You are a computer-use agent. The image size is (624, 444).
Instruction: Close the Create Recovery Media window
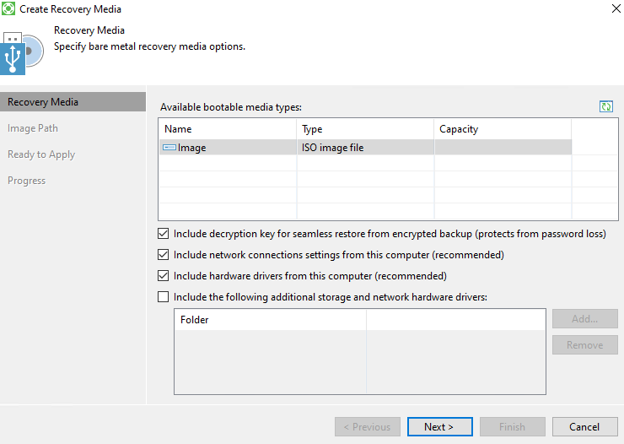[611, 9]
